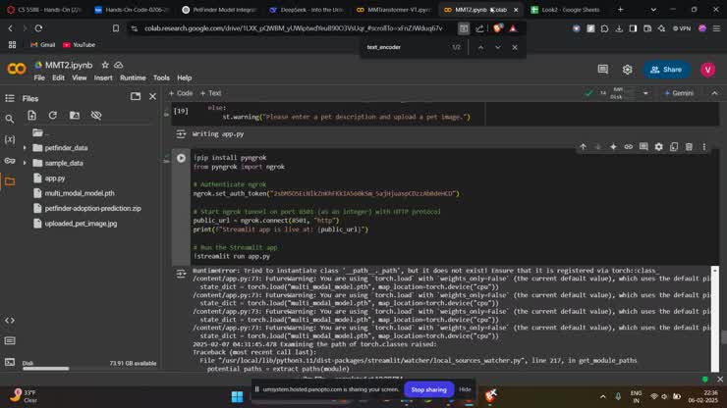727x408 pixels.
Task: Switch to the Look2 Google Sheets tab
Action: (x=565, y=10)
